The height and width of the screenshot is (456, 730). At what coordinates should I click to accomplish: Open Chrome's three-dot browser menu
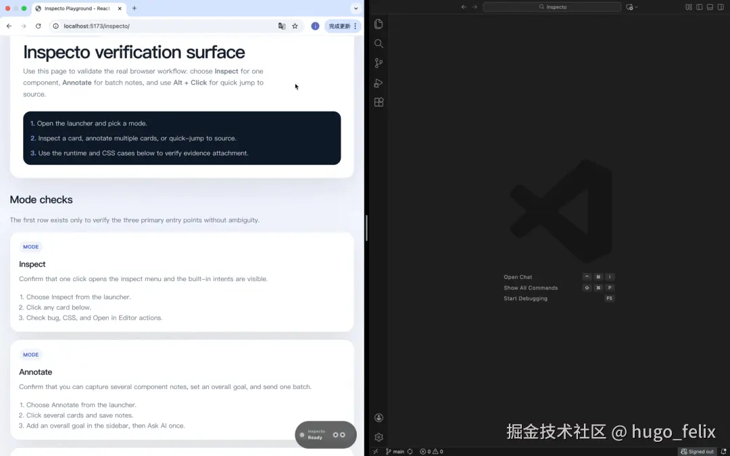(x=356, y=26)
